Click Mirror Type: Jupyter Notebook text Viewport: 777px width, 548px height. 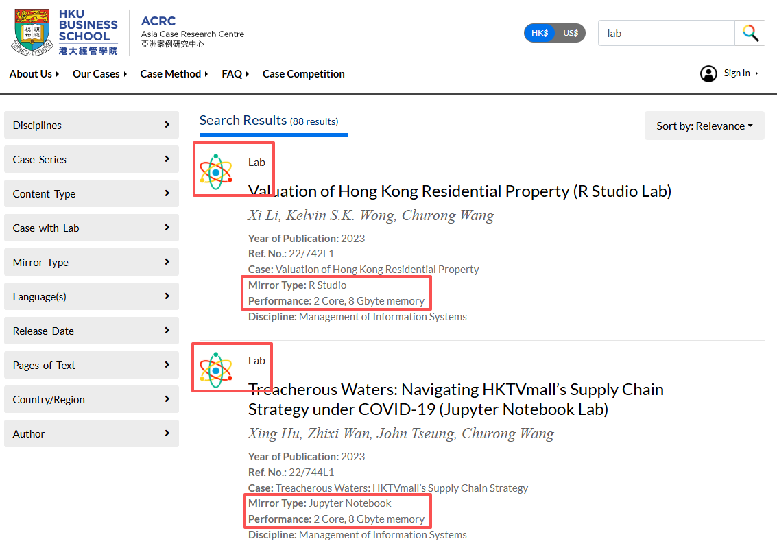point(320,503)
